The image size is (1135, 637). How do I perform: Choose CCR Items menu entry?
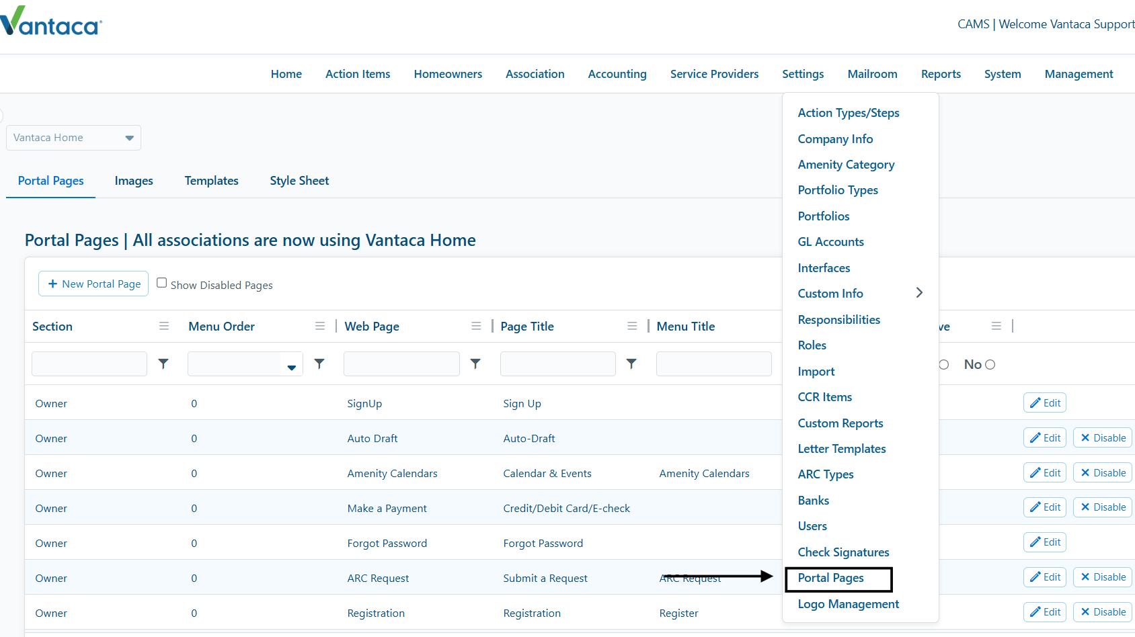tap(824, 397)
